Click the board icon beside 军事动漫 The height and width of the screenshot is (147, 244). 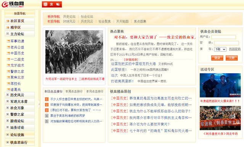click(8, 41)
